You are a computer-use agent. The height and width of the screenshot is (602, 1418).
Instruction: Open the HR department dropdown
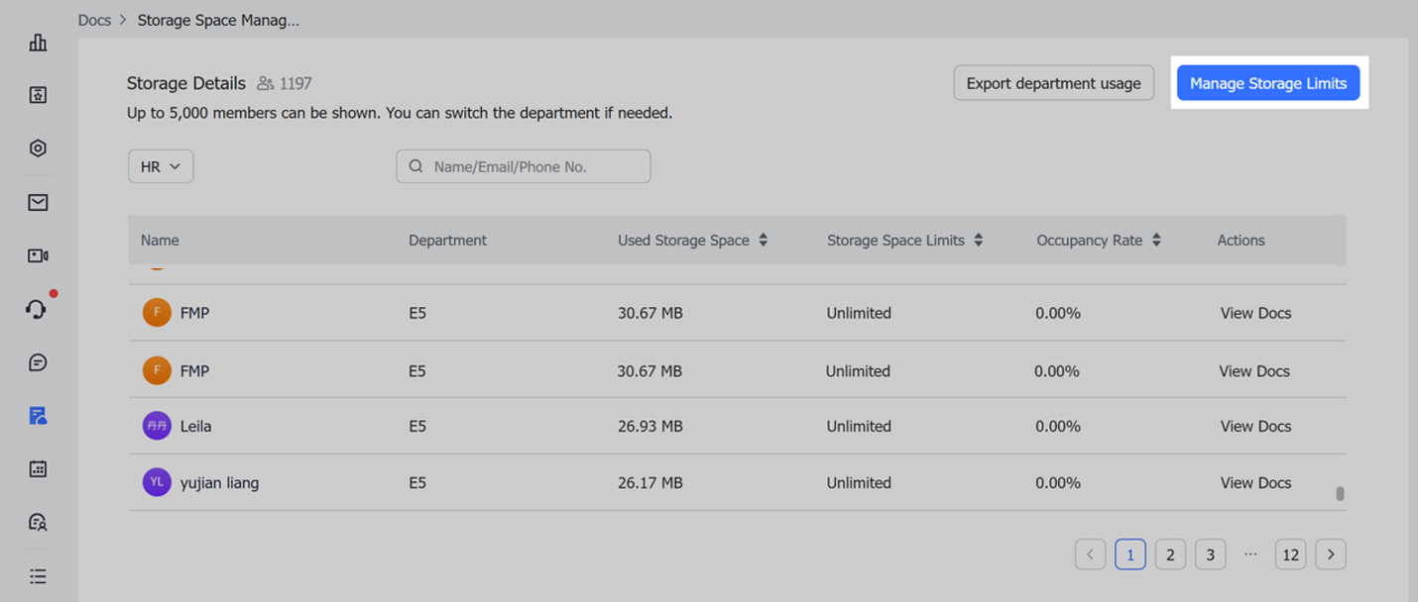point(160,165)
